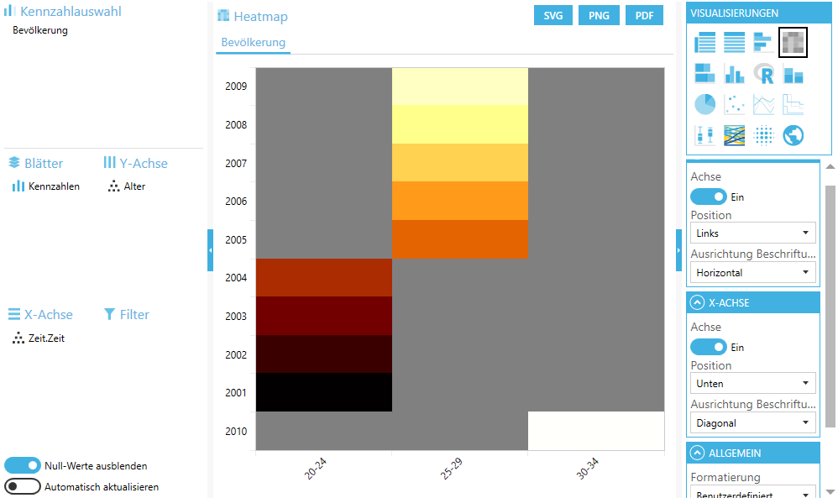Open the Formatierung dropdown showing Benutzerdefiniert
838x498 pixels.
point(752,494)
